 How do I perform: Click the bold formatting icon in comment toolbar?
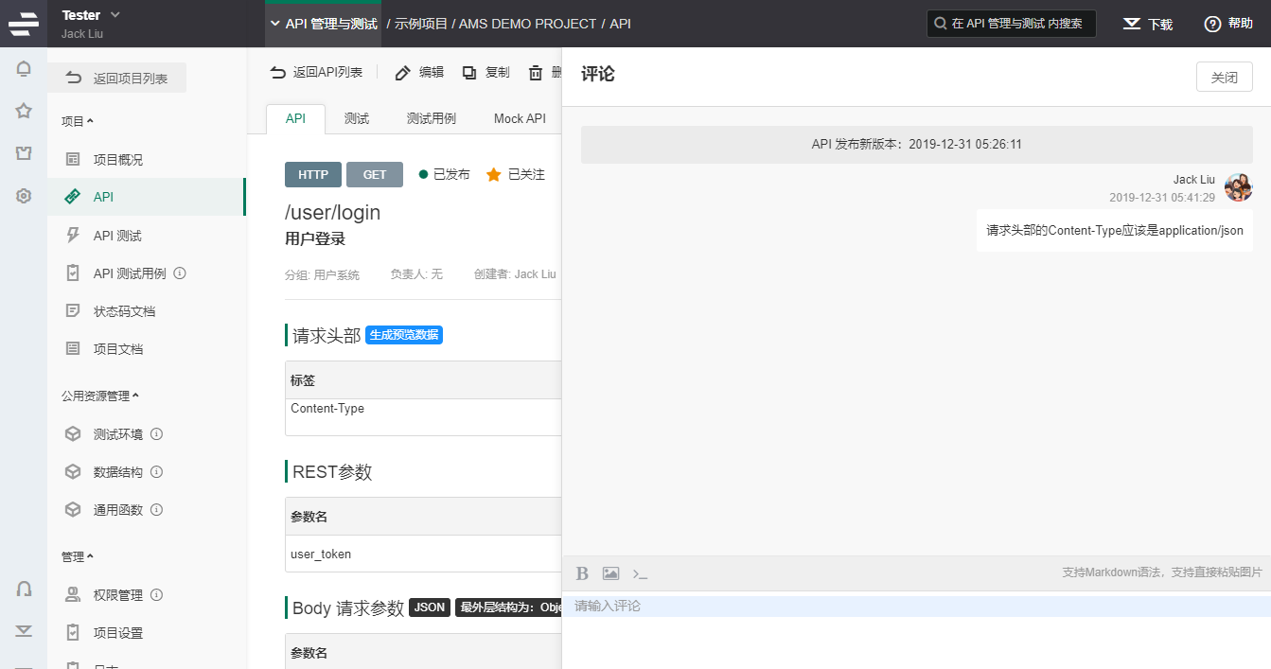pos(583,573)
